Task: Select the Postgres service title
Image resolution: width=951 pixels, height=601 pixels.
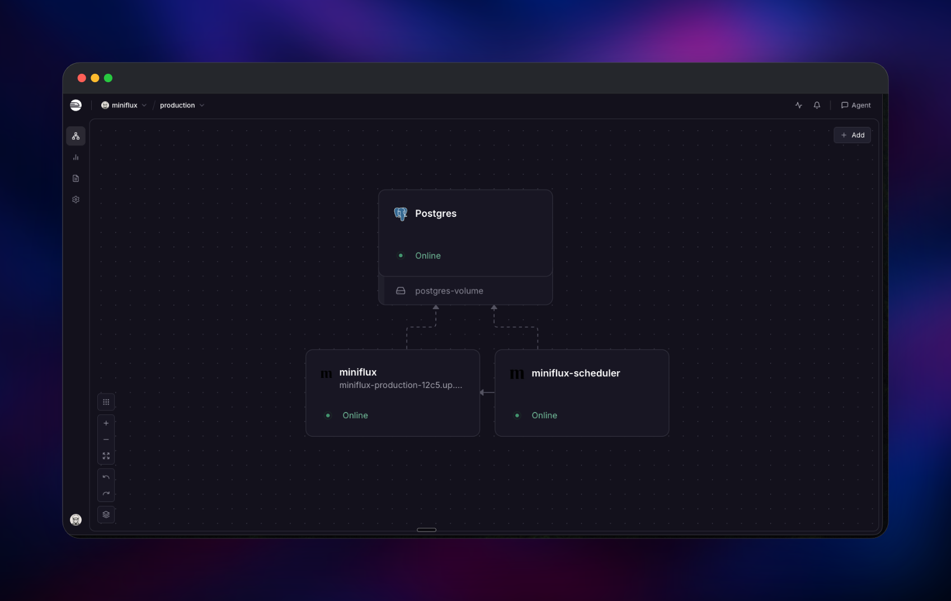Action: click(x=436, y=214)
